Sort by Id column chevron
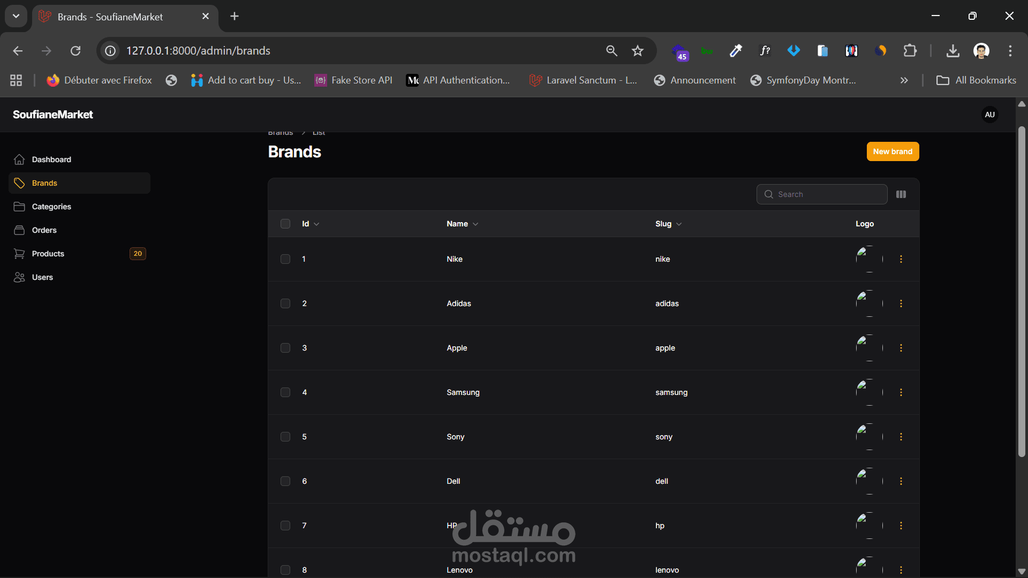The width and height of the screenshot is (1028, 578). click(x=316, y=224)
